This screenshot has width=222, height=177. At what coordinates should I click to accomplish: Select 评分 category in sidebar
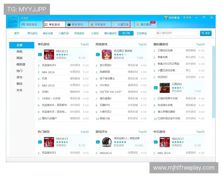[19, 77]
